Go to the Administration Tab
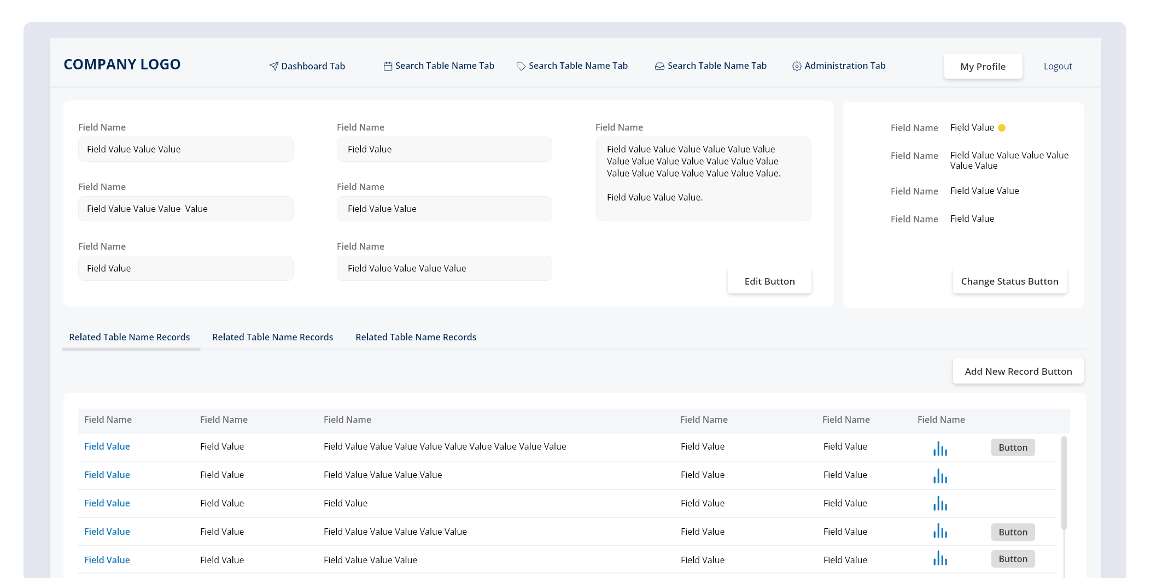 [x=839, y=66]
